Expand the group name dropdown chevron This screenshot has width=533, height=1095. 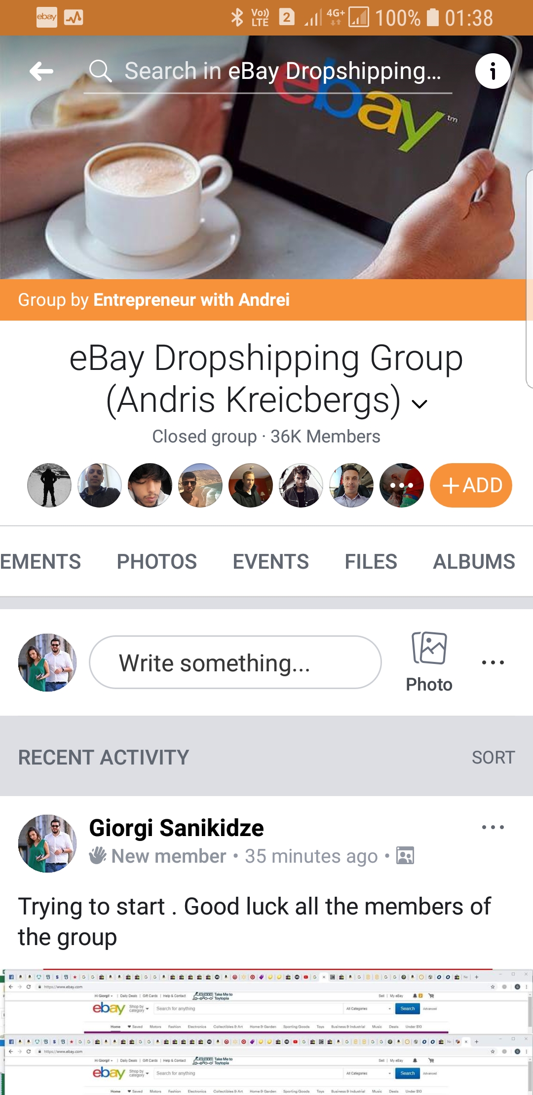[x=419, y=404]
